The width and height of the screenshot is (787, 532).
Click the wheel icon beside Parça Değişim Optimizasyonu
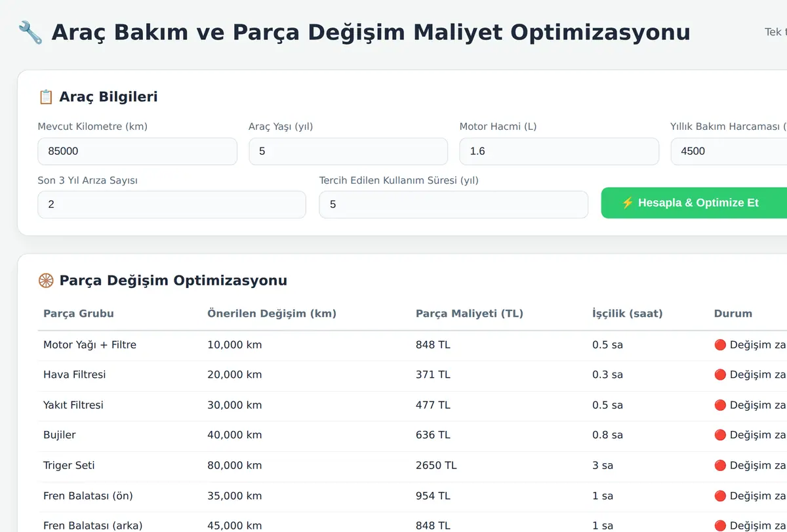[x=46, y=281]
